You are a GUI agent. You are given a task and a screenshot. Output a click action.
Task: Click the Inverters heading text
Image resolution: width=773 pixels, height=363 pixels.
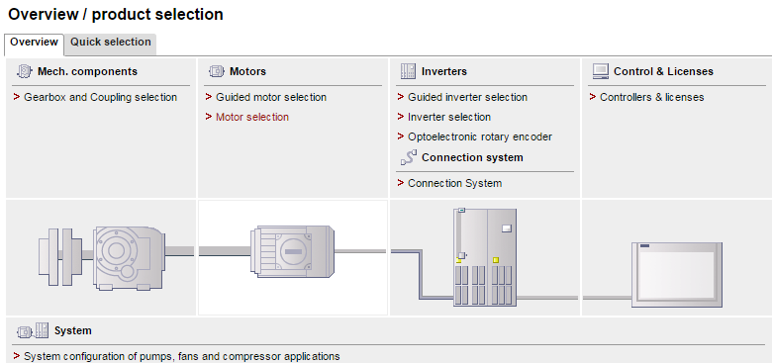[443, 71]
